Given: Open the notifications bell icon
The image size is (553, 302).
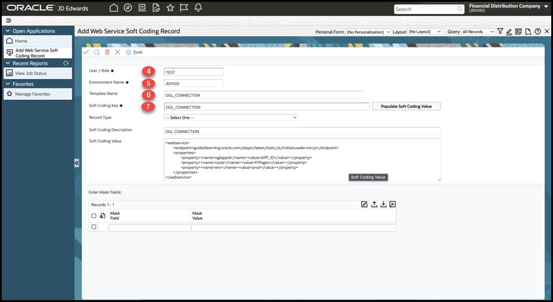Looking at the screenshot, I should click(198, 8).
